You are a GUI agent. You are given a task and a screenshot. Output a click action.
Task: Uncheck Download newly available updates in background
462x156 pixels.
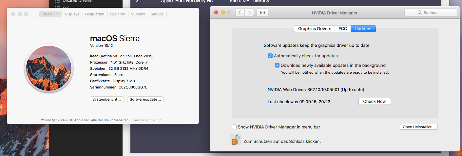point(277,65)
